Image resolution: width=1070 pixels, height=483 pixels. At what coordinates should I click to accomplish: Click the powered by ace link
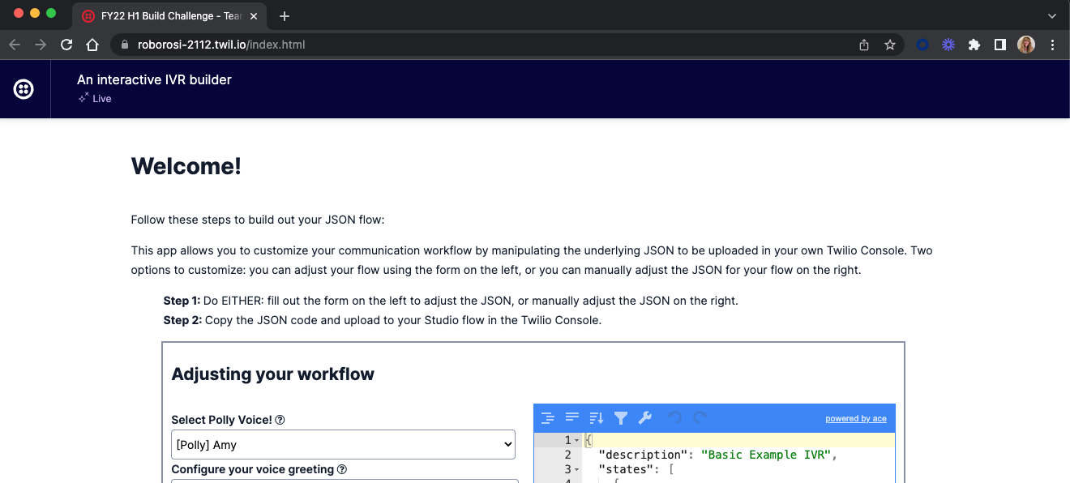[856, 418]
